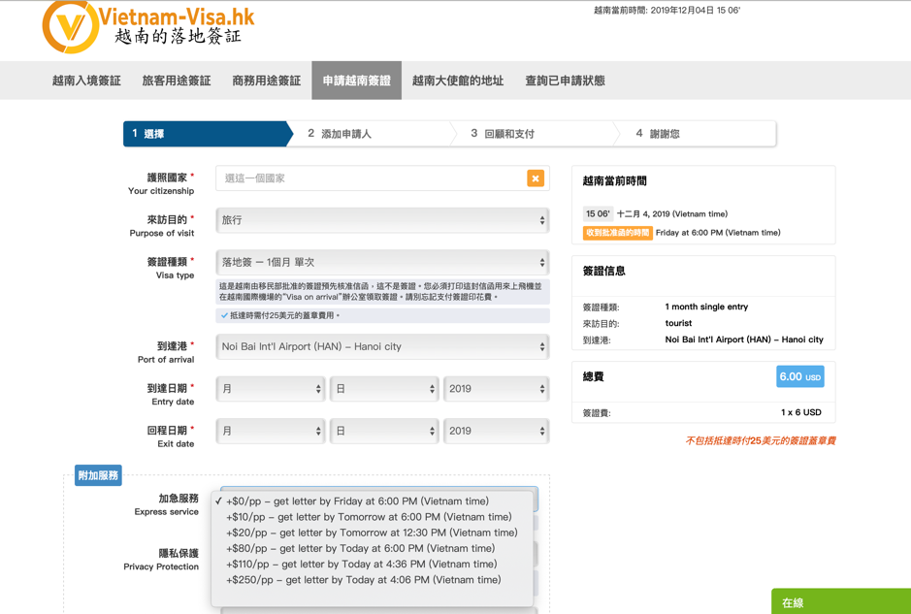Click the 6.00 USD total fee badge
This screenshot has height=614, width=911.
799,377
